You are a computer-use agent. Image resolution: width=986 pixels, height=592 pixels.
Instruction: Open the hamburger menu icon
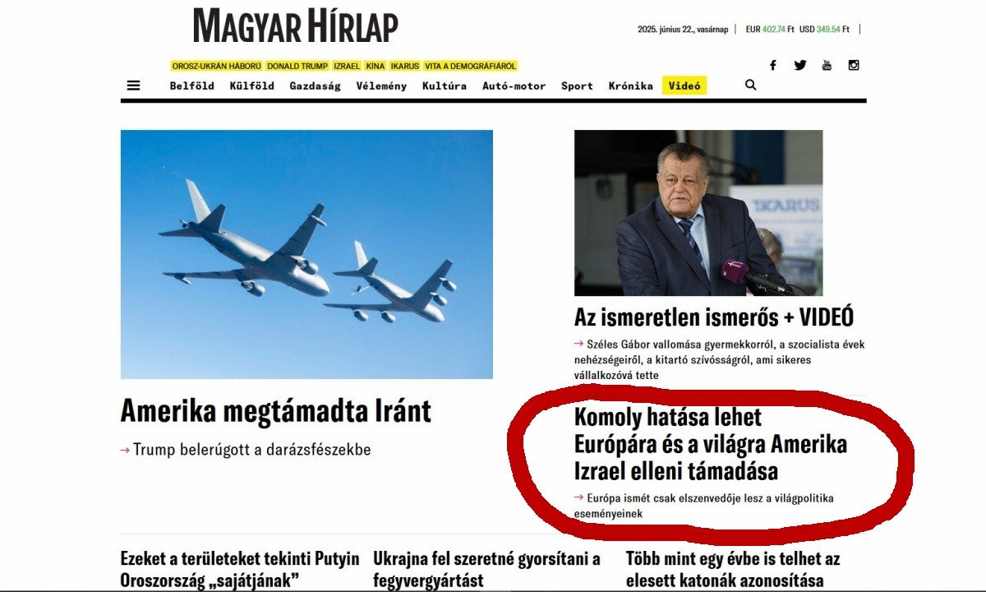click(x=134, y=86)
